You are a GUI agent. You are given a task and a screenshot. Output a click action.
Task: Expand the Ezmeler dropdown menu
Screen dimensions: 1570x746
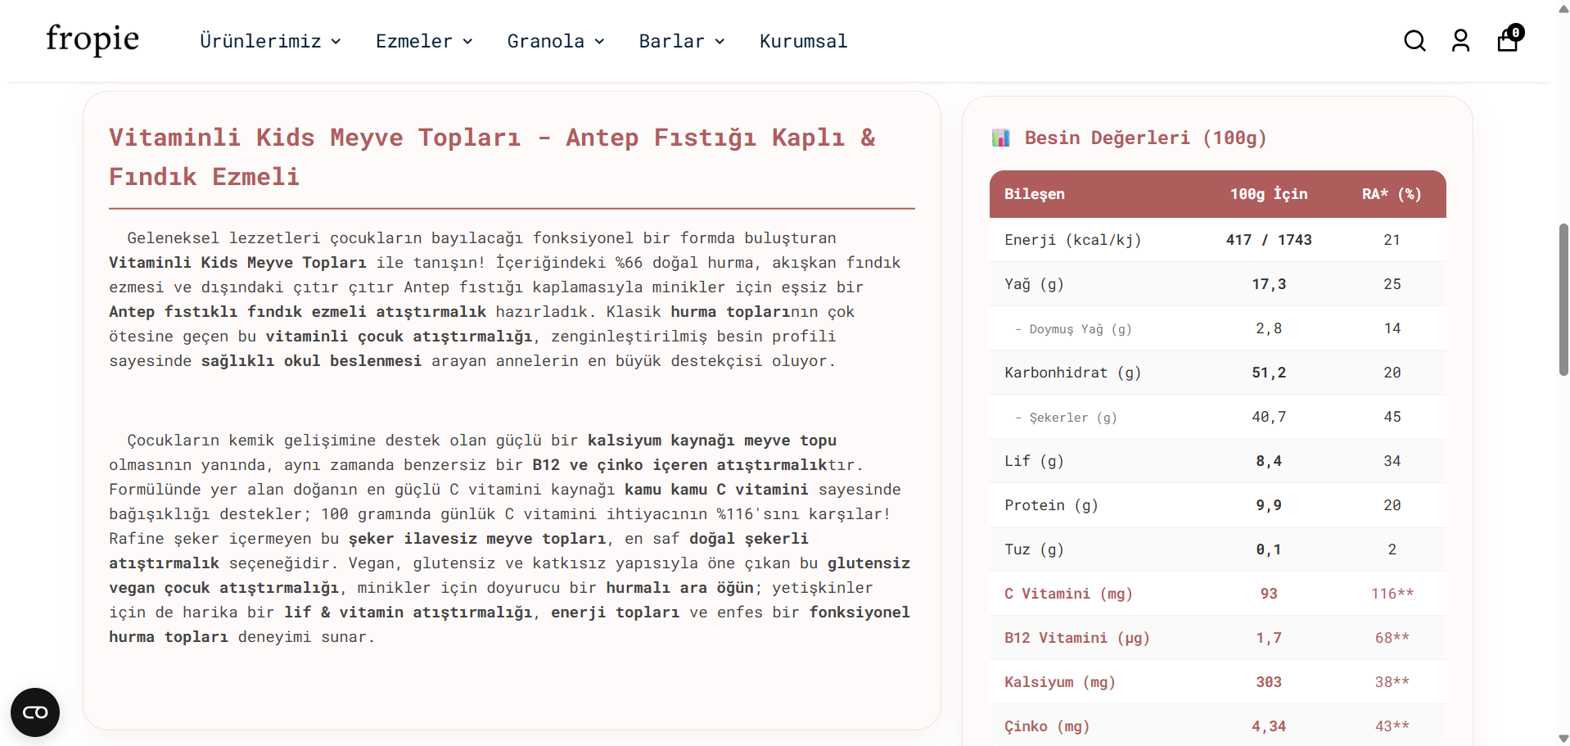click(423, 41)
